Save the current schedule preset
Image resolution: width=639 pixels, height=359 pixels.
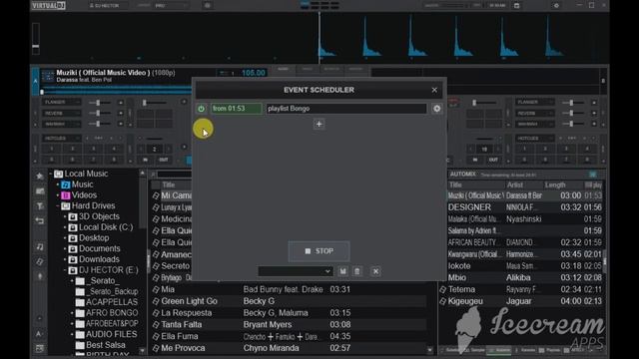(342, 271)
